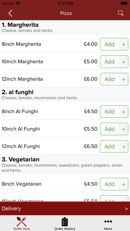Go back using the left arrow icon
This screenshot has width=130, height=231.
click(10, 13)
